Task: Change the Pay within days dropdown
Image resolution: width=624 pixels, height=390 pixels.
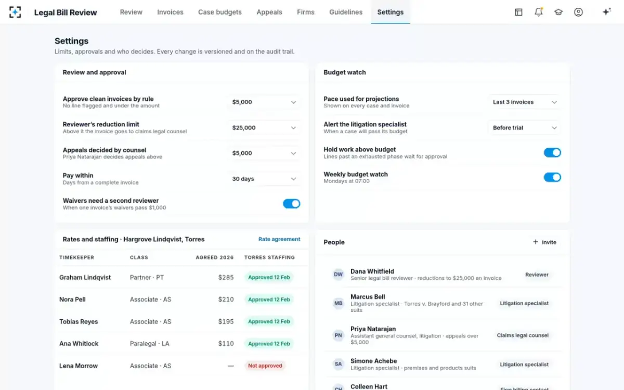Action: (x=264, y=179)
